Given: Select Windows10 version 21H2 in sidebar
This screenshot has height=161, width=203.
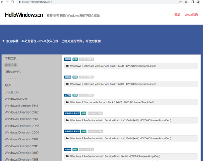Looking at the screenshot, I should pyautogui.click(x=22, y=112).
